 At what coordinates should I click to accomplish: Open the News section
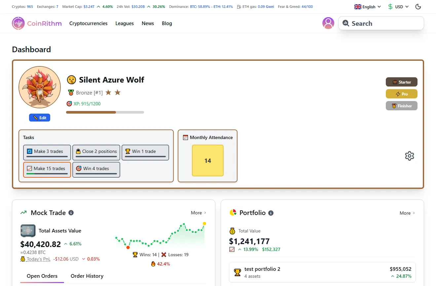tap(148, 23)
